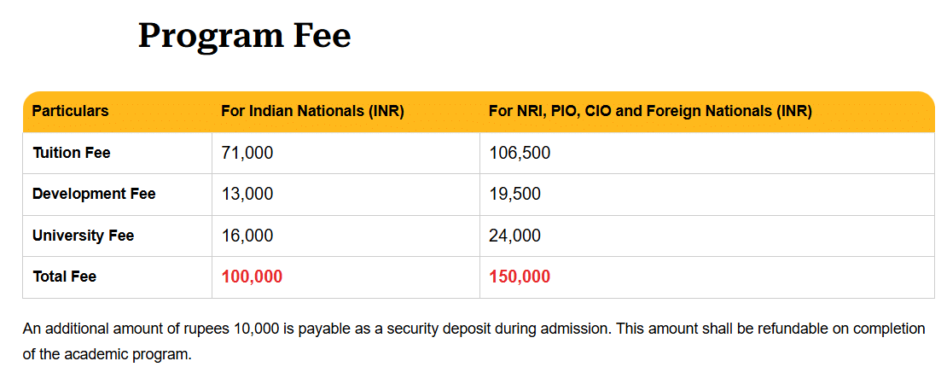Select the Tuition Fee row label
947x367 pixels.
pyautogui.click(x=72, y=153)
